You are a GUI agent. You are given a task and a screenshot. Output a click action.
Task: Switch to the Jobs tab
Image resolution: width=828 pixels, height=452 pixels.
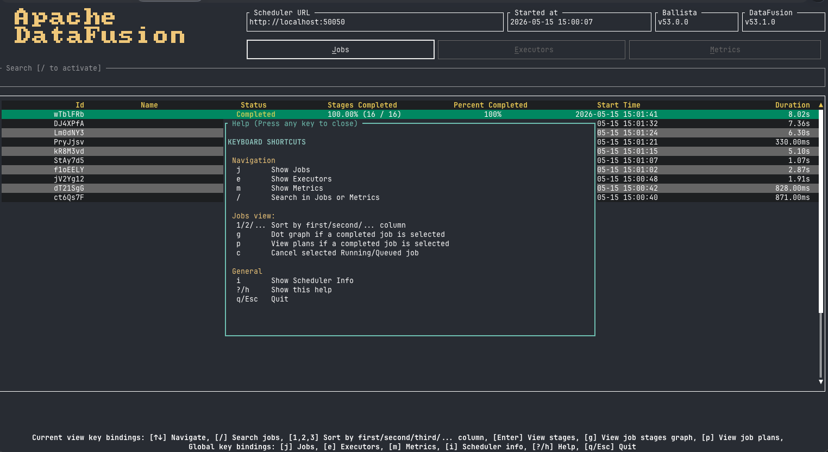pos(341,49)
